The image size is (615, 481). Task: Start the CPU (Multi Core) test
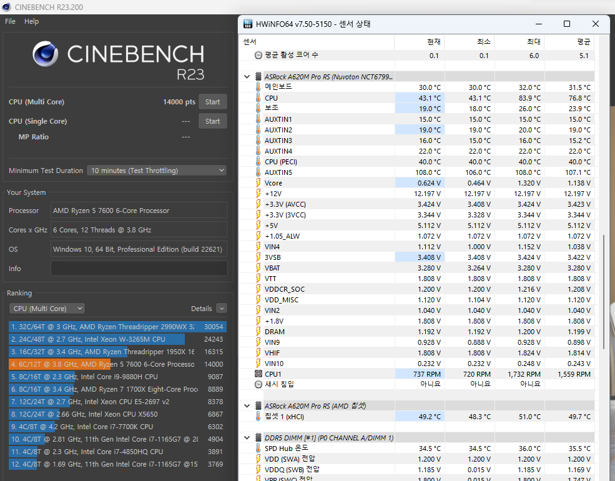(212, 102)
